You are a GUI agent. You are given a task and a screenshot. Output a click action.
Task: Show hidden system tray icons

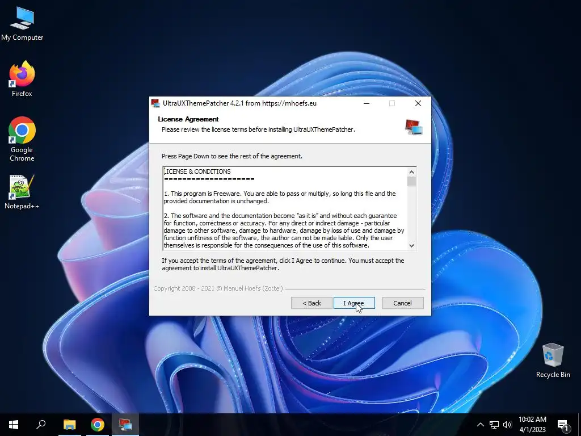(x=480, y=425)
